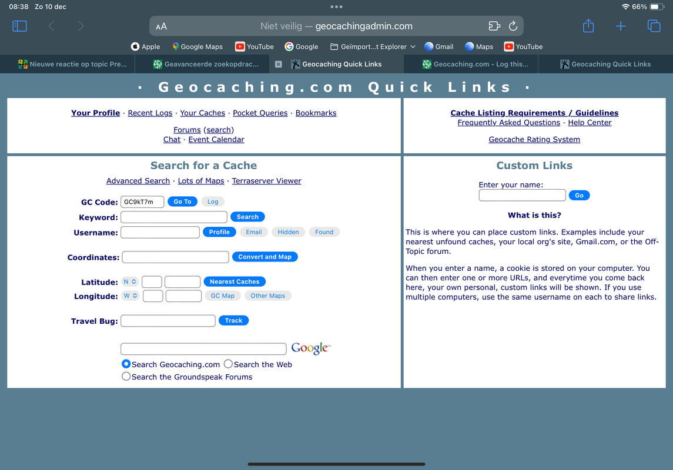The width and height of the screenshot is (673, 470).
Task: Open the AA reader options
Action: 162,26
